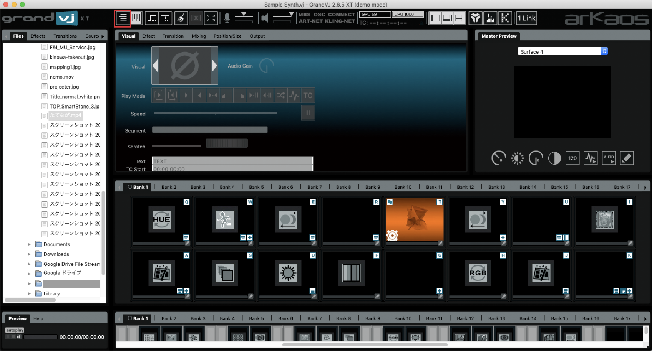652x351 pixels.
Task: Click the master brightness sun icon
Action: [518, 158]
